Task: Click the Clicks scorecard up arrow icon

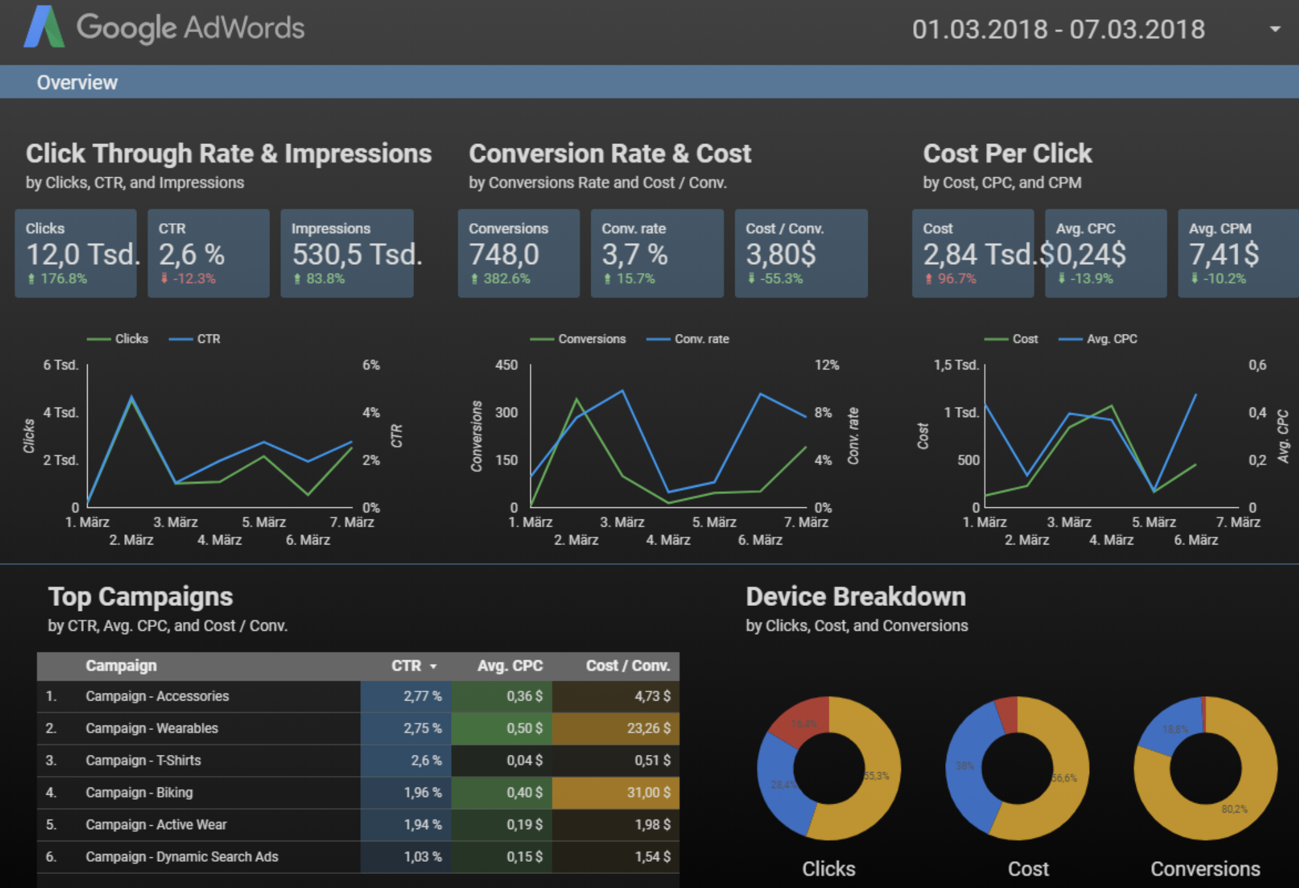Action: coord(31,278)
